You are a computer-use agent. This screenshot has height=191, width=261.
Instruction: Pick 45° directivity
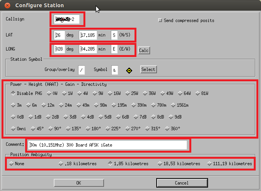coord(37,129)
